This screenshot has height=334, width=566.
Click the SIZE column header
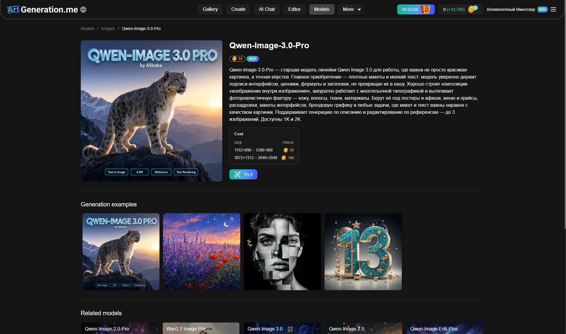point(238,143)
